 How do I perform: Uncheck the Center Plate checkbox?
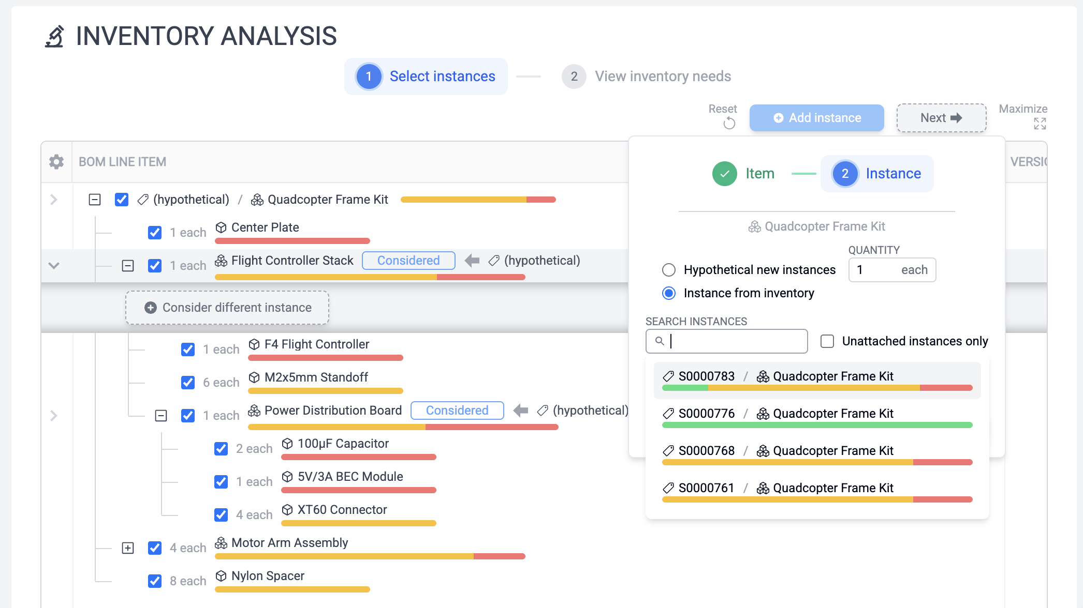[x=155, y=233]
